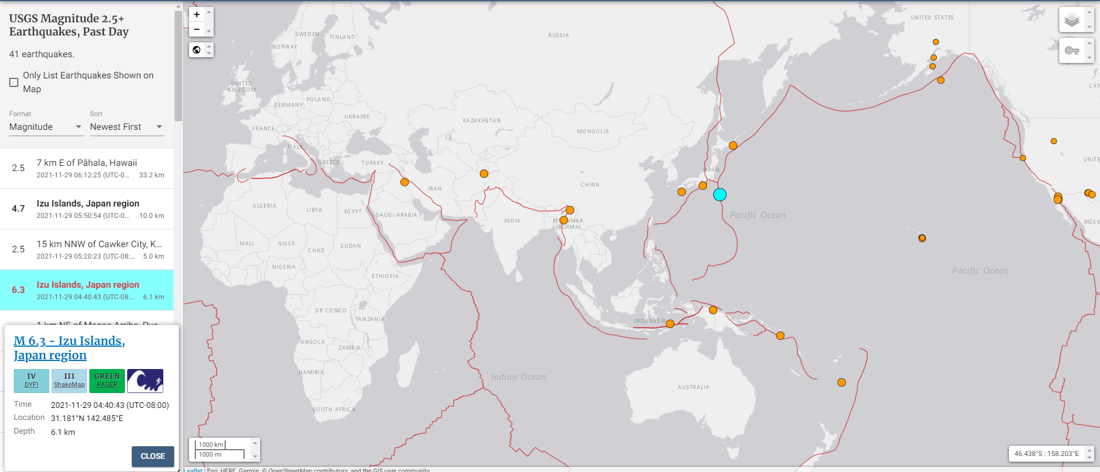The image size is (1100, 472).
Task: Close the earthquake details popup
Action: tap(153, 457)
